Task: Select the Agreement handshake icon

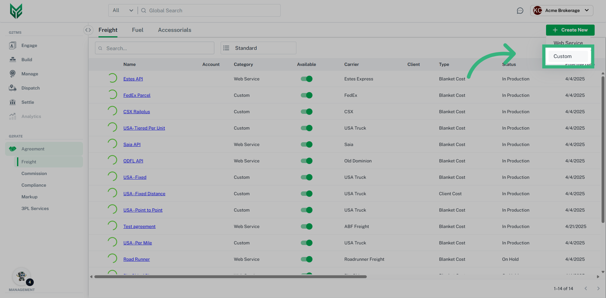Action: point(13,149)
